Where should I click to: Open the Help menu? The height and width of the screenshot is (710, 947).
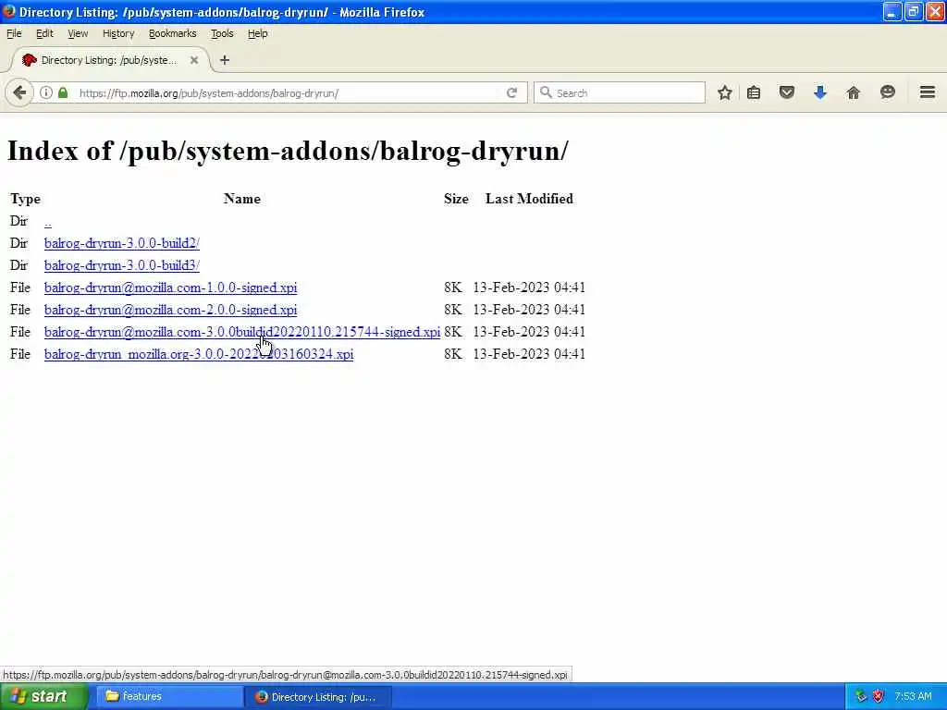pos(258,34)
